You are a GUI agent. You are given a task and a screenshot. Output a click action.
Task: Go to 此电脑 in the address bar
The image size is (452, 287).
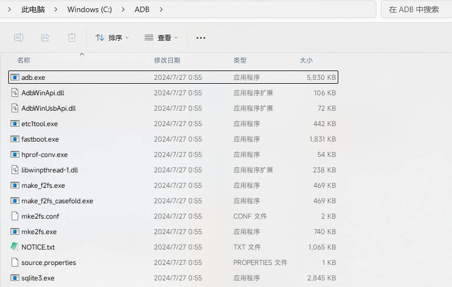[x=33, y=9]
